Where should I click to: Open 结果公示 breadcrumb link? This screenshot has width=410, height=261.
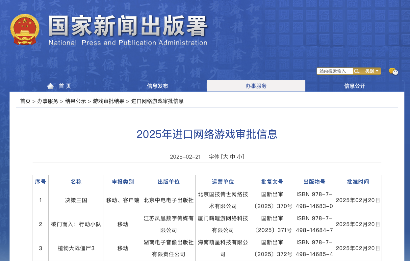coord(75,101)
